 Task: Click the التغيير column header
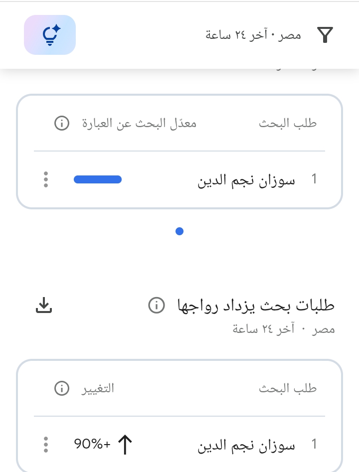98,388
